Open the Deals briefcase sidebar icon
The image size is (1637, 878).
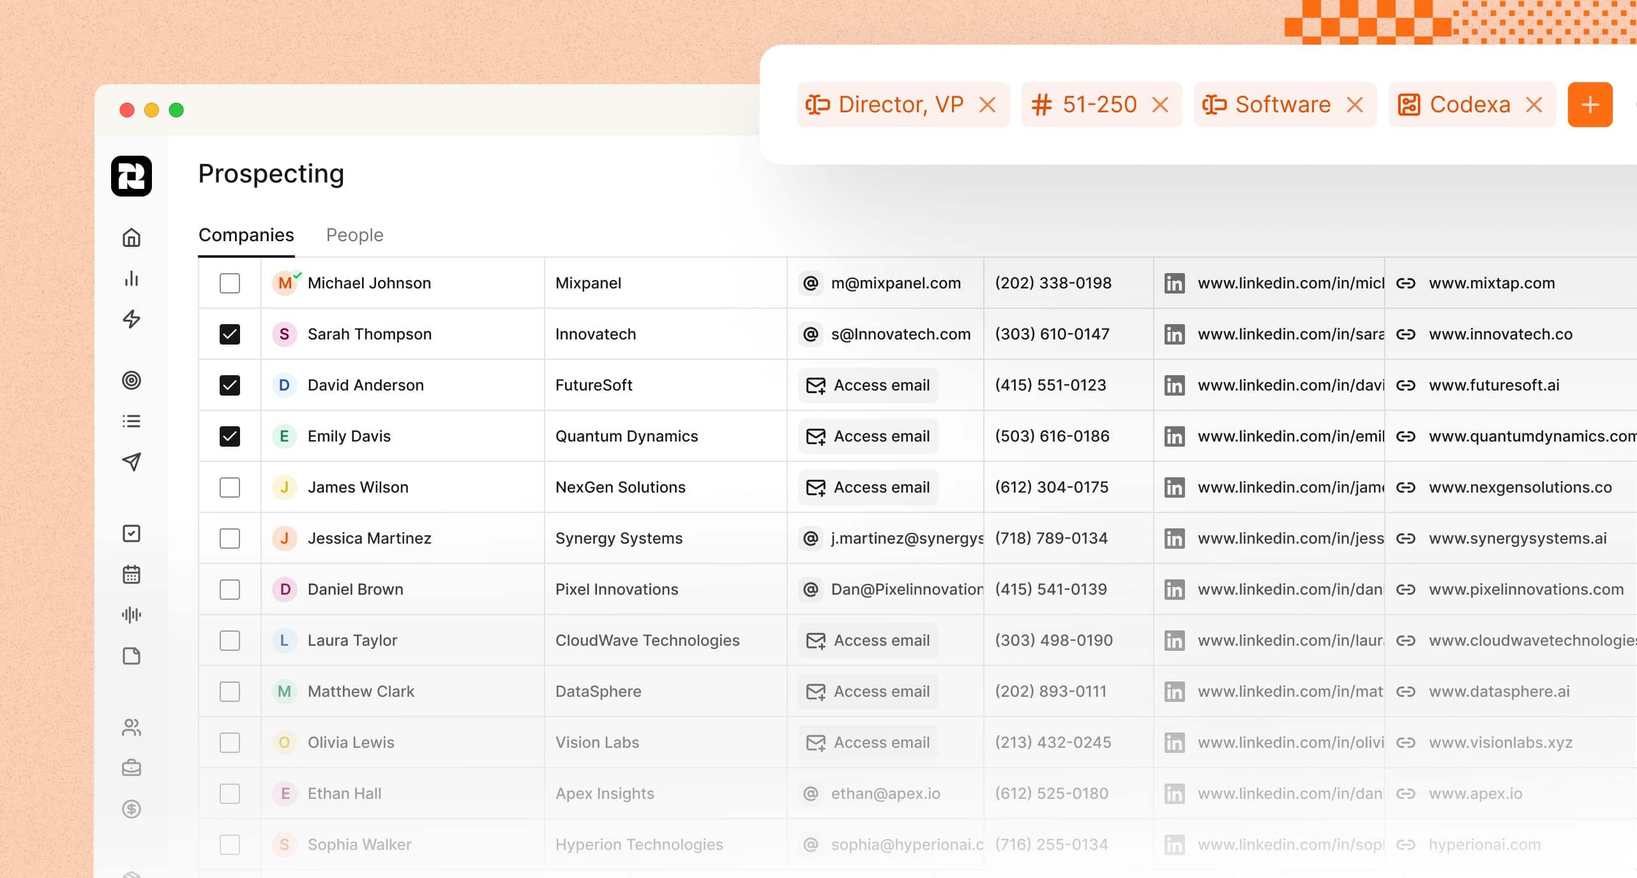pos(131,768)
